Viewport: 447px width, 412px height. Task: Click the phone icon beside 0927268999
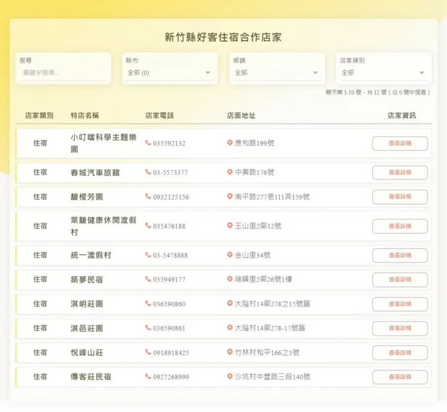pos(148,376)
